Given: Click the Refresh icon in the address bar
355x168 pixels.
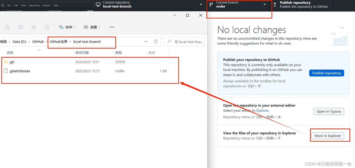Looking at the screenshot, I should 156,41.
